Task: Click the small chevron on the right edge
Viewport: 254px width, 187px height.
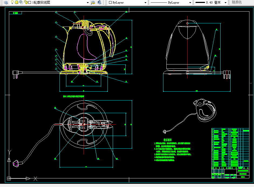Action: [x=251, y=83]
